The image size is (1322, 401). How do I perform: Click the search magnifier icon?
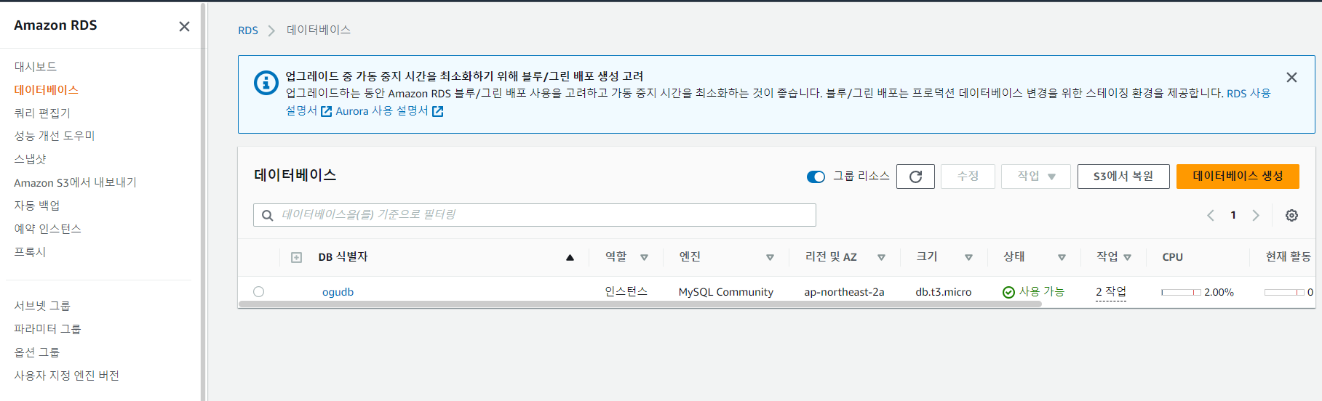pos(267,215)
